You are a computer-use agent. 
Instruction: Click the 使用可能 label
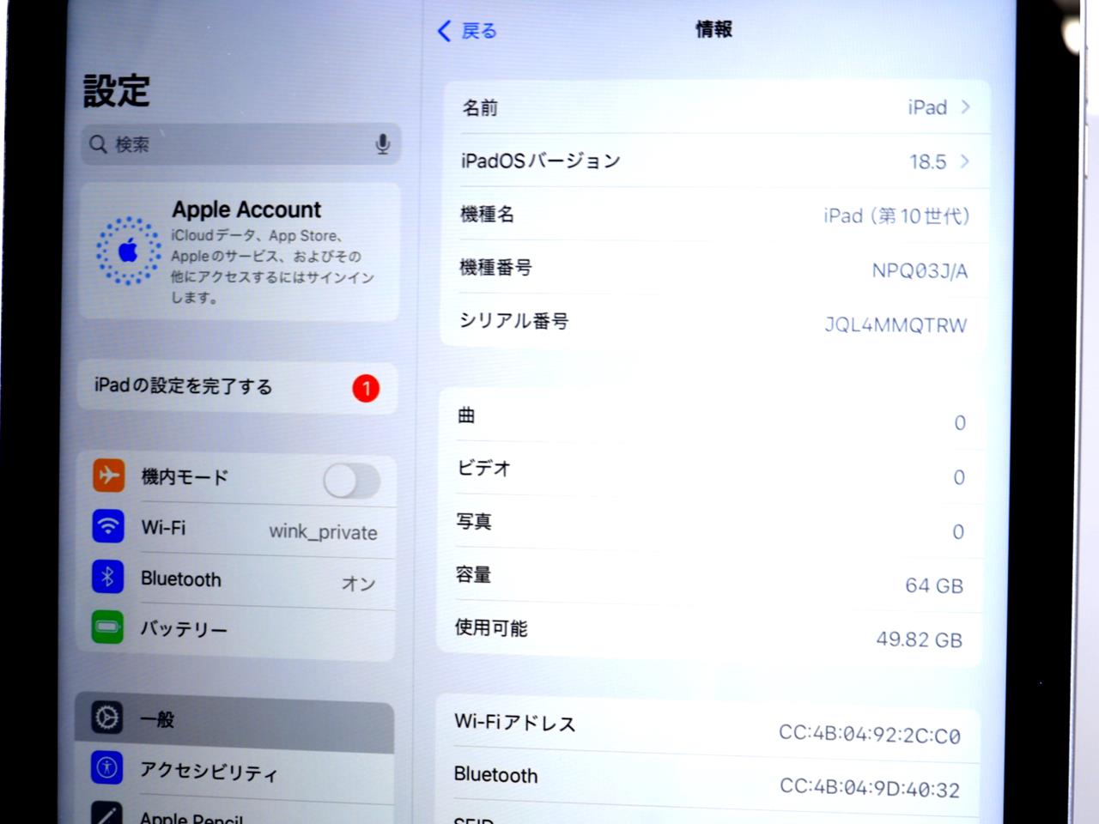[491, 628]
